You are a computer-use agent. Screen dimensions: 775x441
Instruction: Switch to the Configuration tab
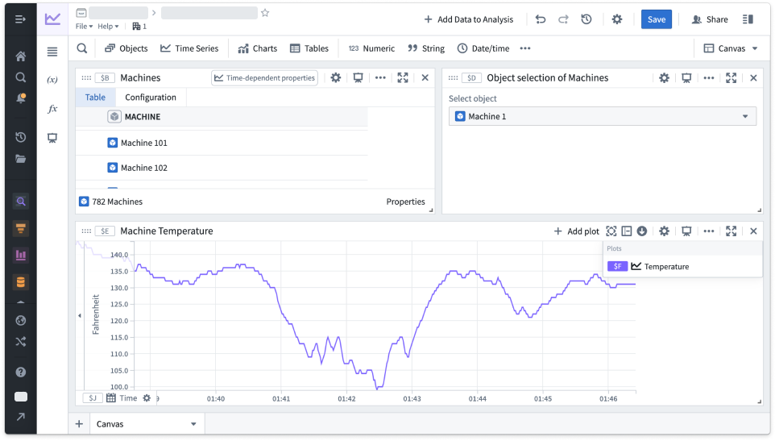click(x=151, y=98)
